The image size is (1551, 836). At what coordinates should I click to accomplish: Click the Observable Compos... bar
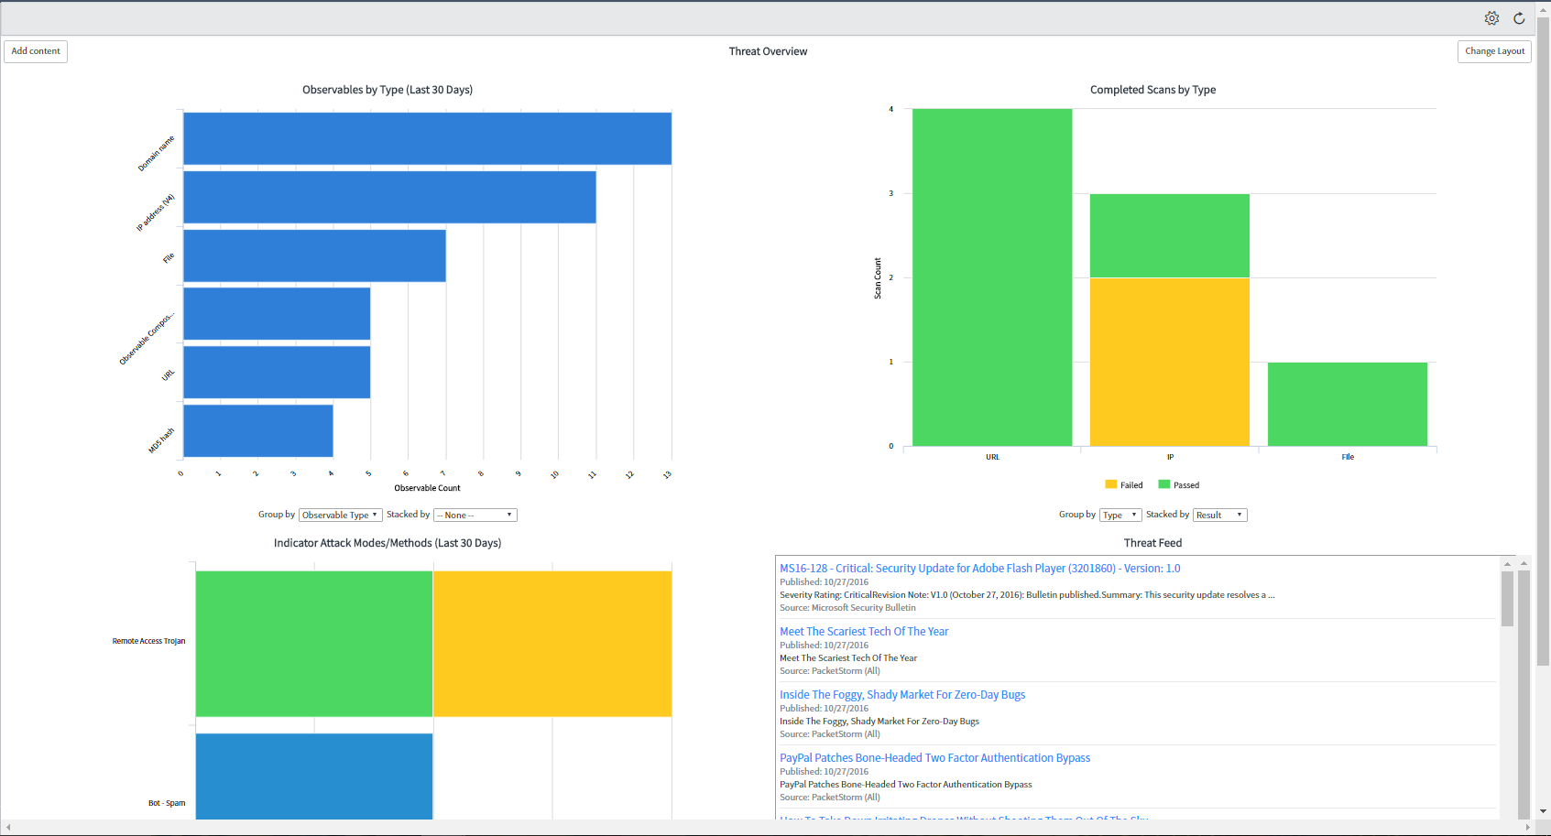[277, 313]
